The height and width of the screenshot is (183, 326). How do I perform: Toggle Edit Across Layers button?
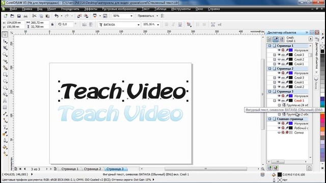(x=276, y=39)
